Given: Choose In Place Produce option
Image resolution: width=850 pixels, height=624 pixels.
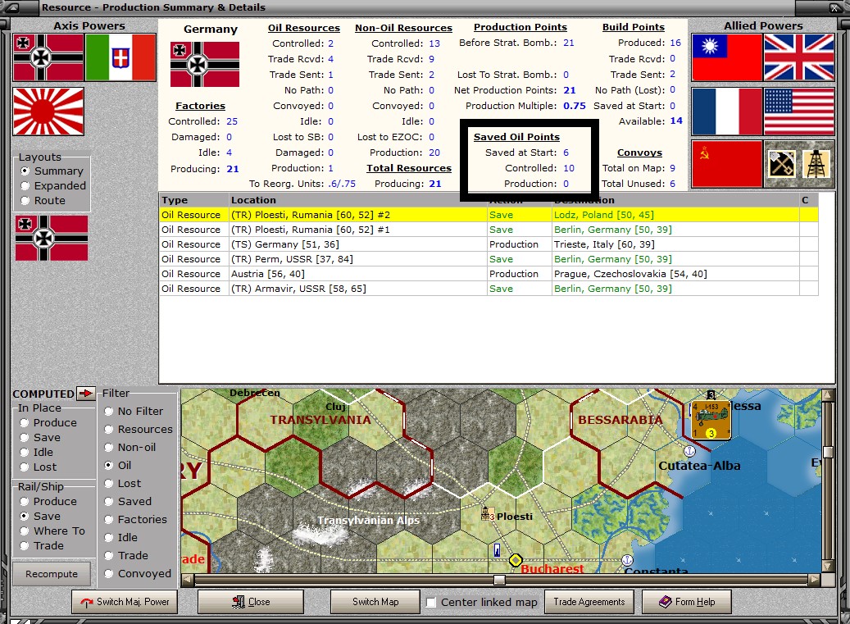Looking at the screenshot, I should coord(25,423).
